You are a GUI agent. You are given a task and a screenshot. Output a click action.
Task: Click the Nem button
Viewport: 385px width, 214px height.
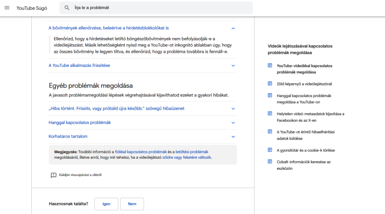pos(132,204)
